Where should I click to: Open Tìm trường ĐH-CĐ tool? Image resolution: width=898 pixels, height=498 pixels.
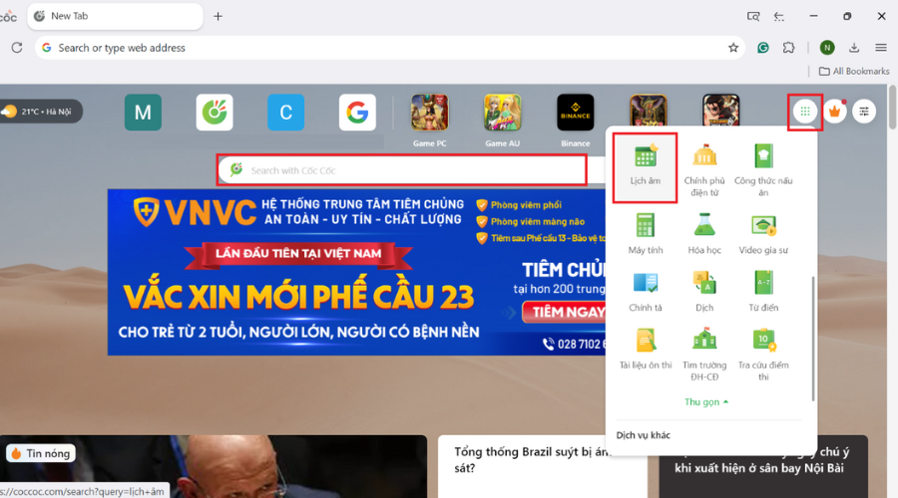tap(704, 354)
